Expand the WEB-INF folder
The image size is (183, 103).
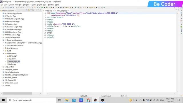click(x=6, y=59)
